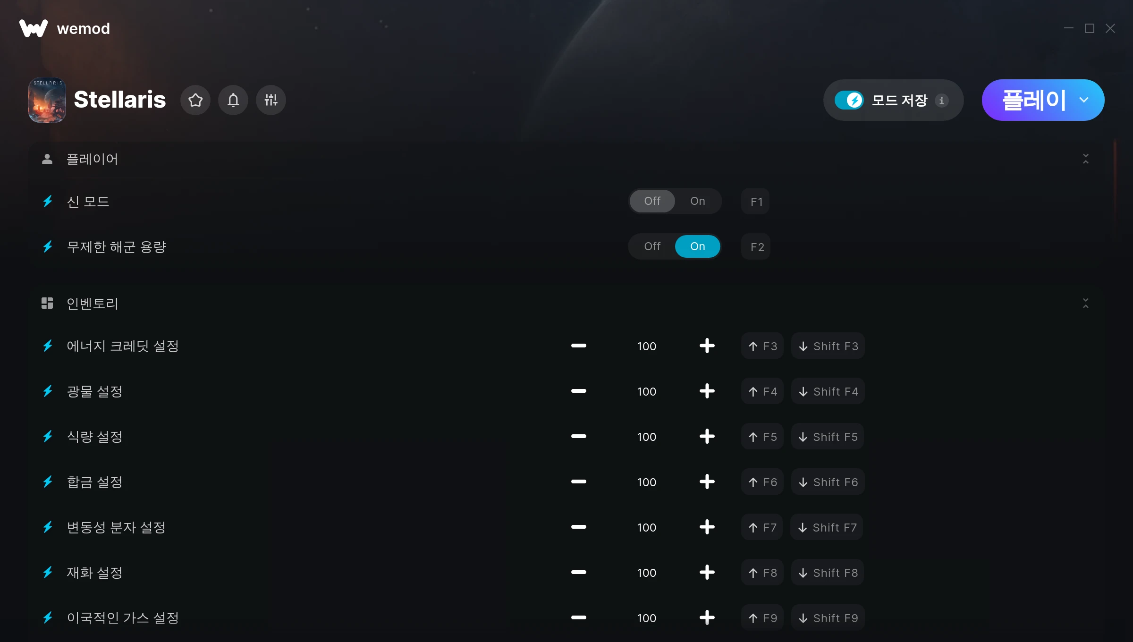Click the 변동성 분자 설정 value field
1133x642 pixels.
click(646, 527)
